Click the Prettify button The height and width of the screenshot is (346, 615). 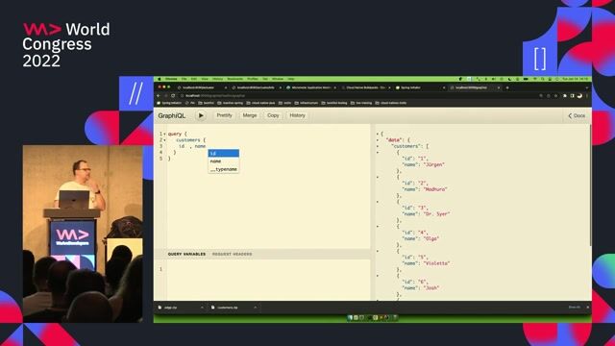coord(224,115)
